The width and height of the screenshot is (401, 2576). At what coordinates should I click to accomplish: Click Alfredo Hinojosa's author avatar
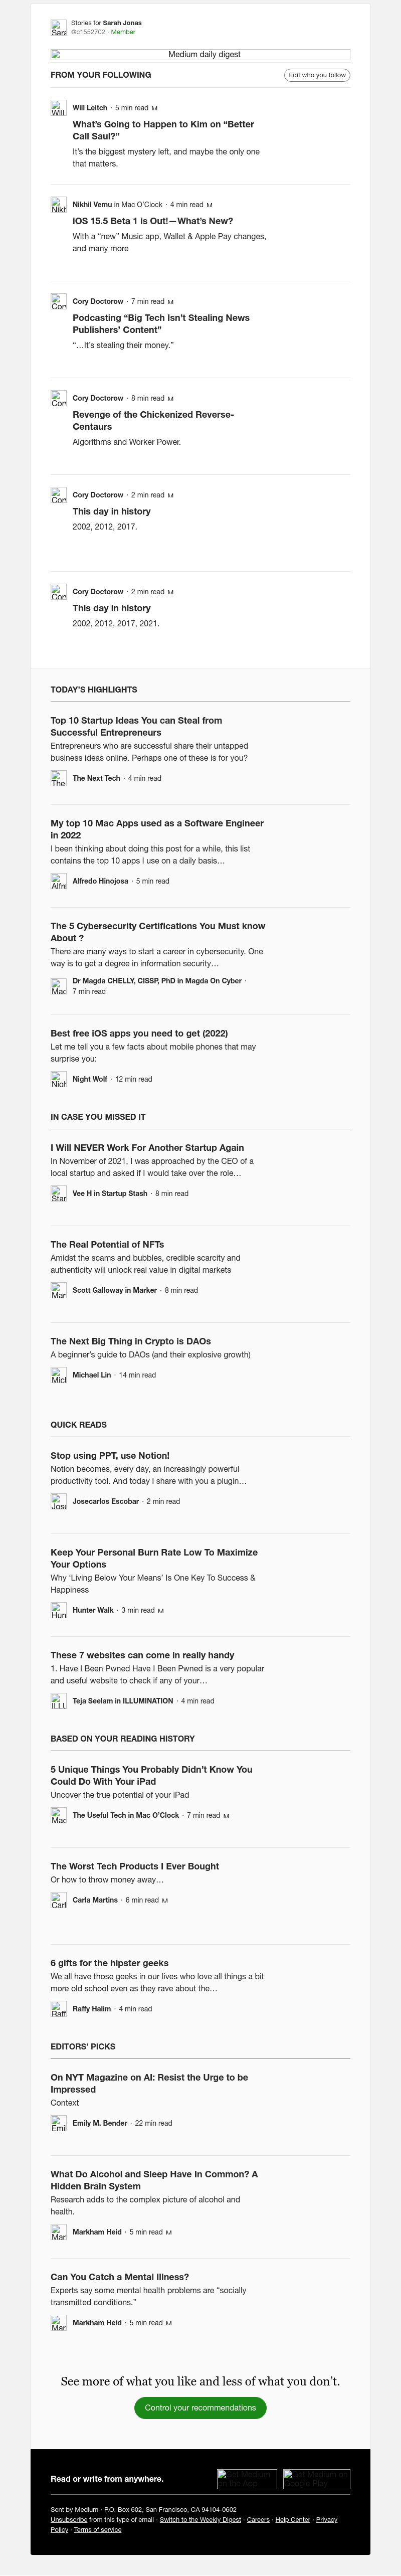pyautogui.click(x=58, y=881)
